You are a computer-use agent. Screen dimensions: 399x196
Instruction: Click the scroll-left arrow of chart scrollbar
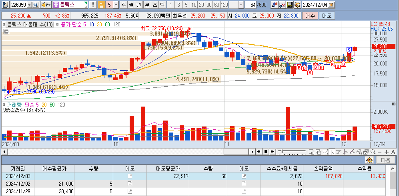[4, 152]
